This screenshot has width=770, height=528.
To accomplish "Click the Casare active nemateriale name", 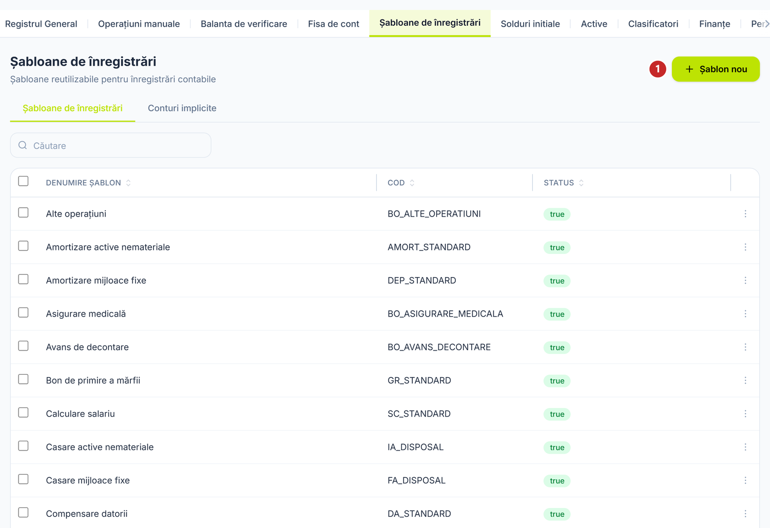I will [x=100, y=447].
